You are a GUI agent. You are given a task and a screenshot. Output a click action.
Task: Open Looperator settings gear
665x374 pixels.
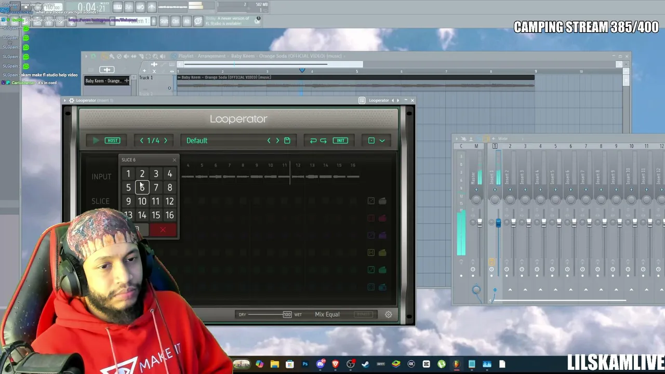389,314
